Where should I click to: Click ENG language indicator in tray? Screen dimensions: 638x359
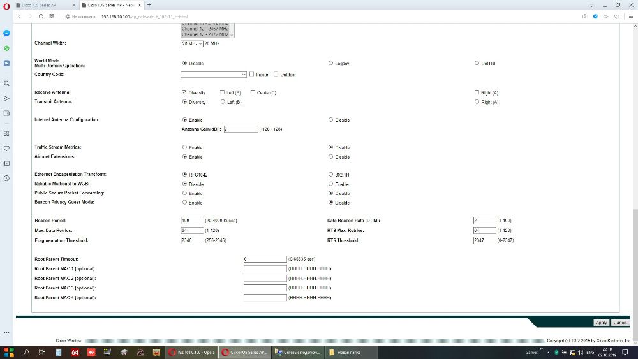pyautogui.click(x=590, y=352)
